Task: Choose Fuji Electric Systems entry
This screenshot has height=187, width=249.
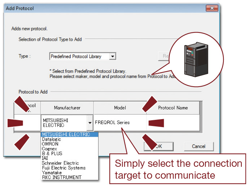Action: pos(64,168)
